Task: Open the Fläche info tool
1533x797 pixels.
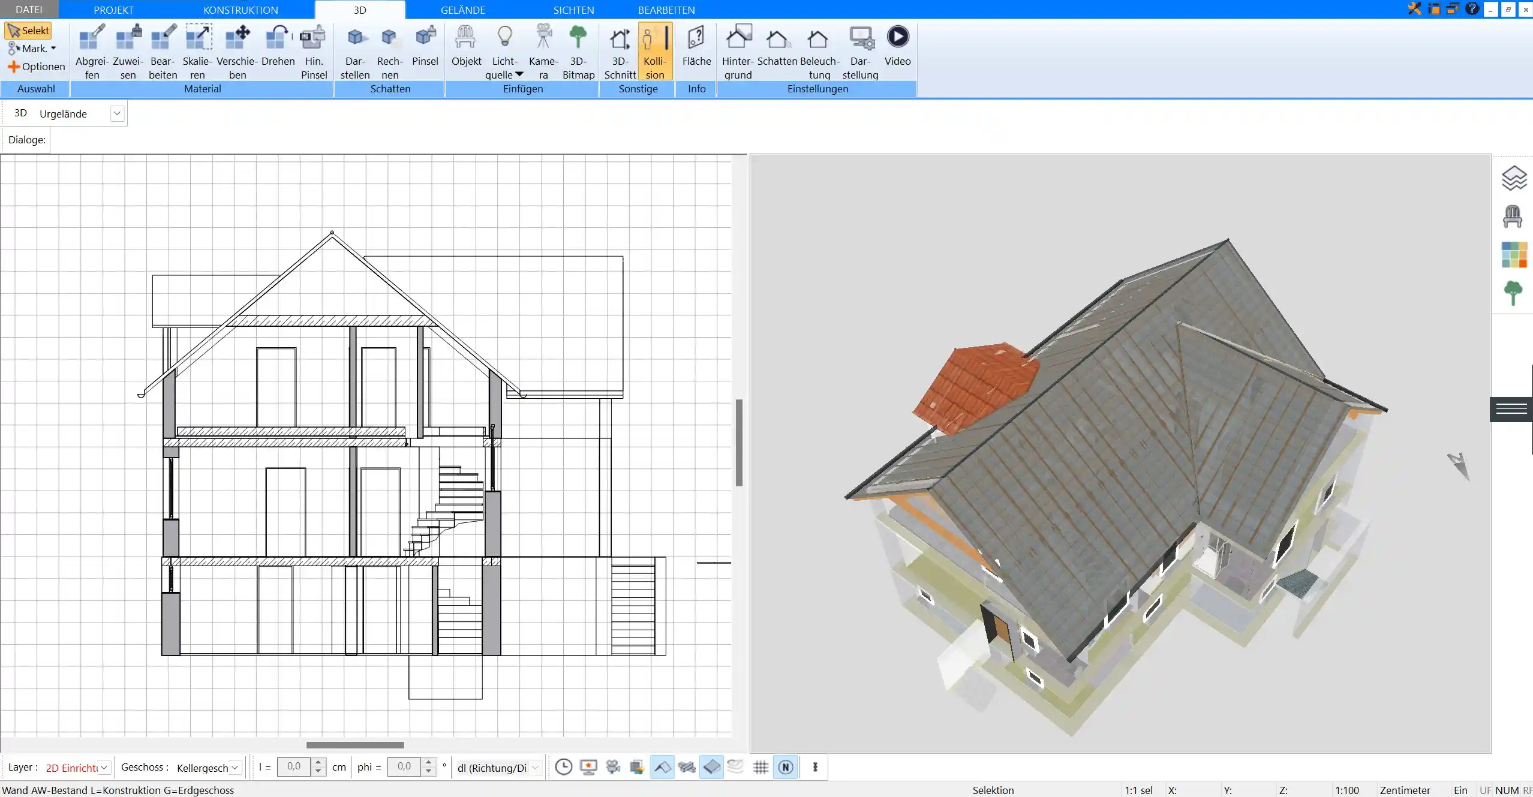Action: 696,46
